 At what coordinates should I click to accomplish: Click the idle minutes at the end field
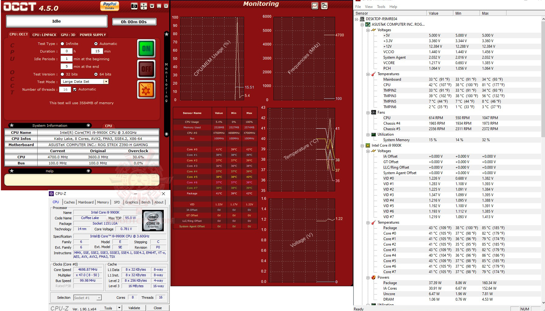coord(67,67)
